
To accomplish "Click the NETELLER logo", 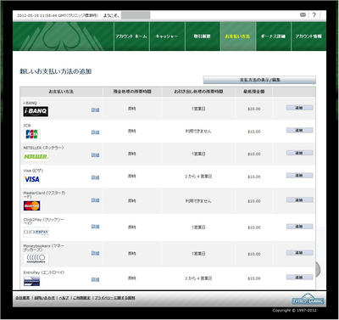I will 36,156.
